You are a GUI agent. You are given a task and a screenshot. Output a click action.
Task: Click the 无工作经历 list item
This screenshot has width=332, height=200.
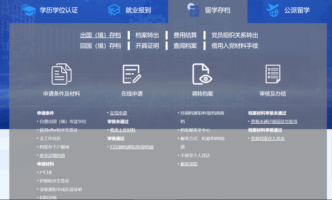(x=50, y=139)
